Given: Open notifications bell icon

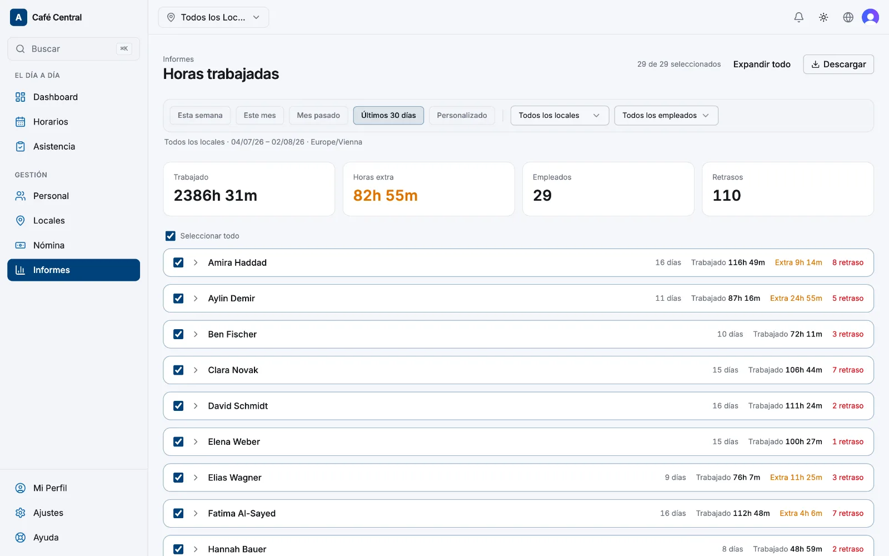Looking at the screenshot, I should coord(798,17).
